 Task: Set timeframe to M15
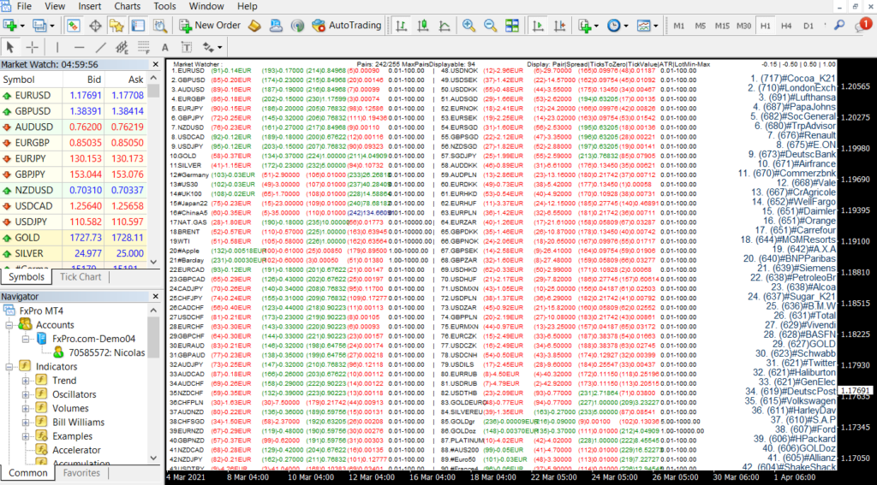tap(722, 26)
